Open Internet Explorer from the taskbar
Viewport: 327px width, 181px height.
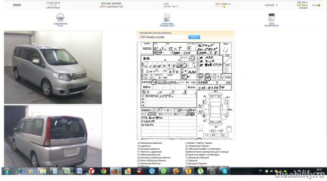click(19, 171)
